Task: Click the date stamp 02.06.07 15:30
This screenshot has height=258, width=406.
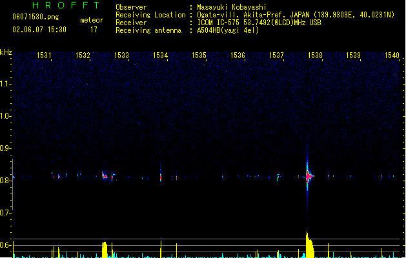Action: [x=39, y=30]
